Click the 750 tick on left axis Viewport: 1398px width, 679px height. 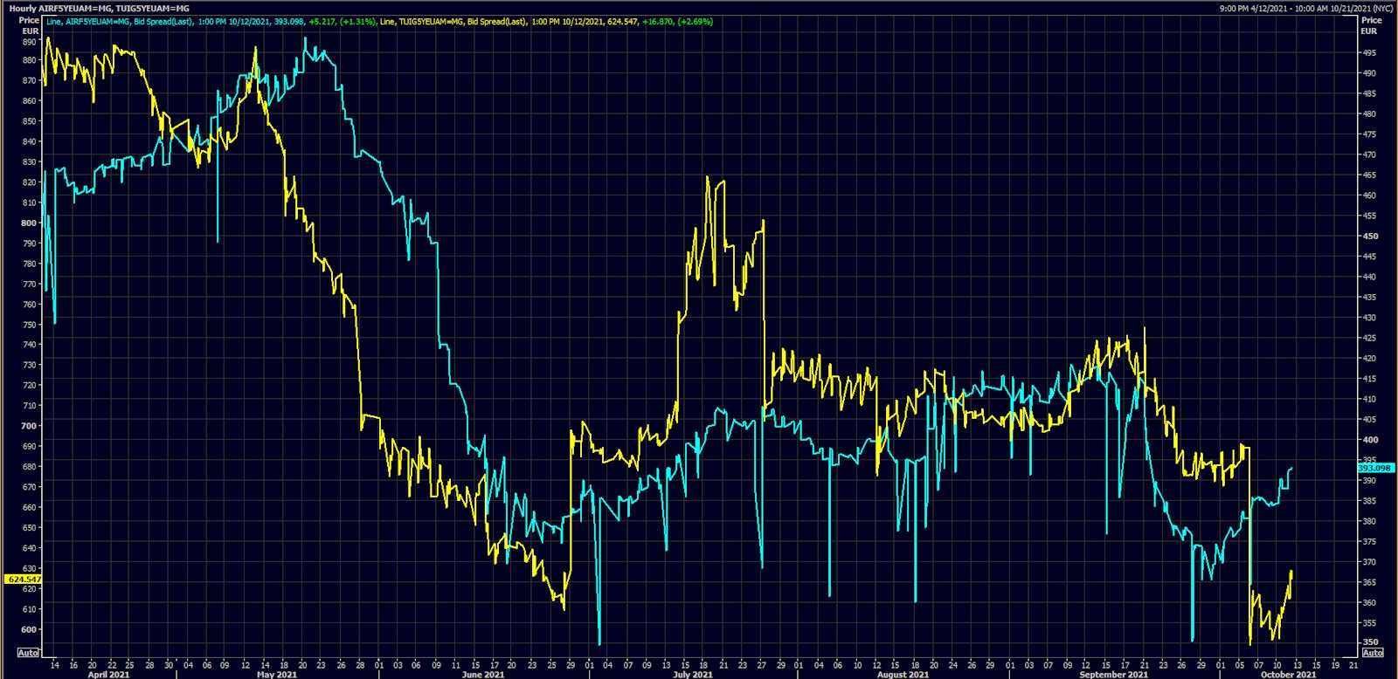tap(30, 325)
